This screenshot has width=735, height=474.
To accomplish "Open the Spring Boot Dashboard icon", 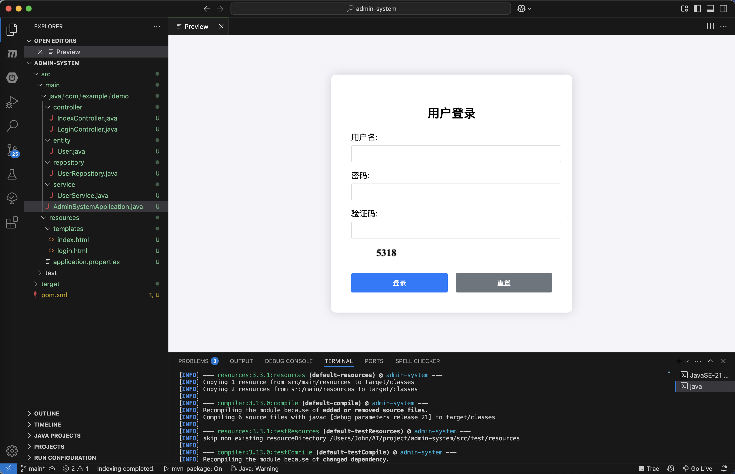I will pyautogui.click(x=12, y=78).
